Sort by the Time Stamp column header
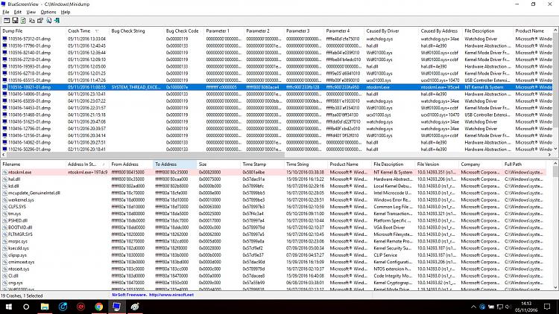 262,164
